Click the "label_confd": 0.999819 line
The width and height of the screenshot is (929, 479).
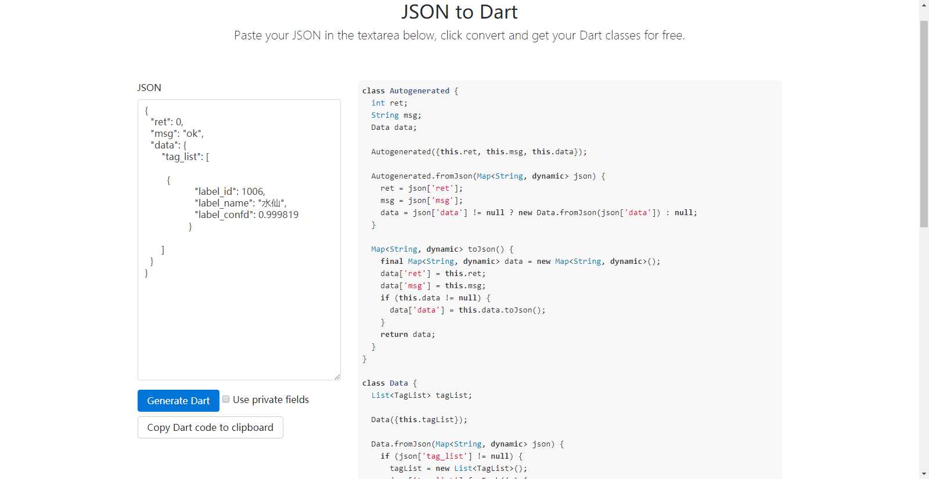click(x=247, y=215)
